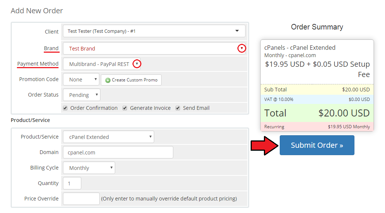Uncheck the Generate Invoice checkbox
The height and width of the screenshot is (213, 385).
[125, 108]
